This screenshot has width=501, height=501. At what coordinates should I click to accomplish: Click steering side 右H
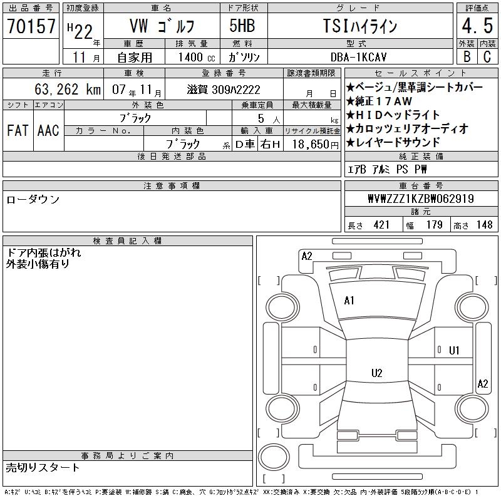coord(271,145)
